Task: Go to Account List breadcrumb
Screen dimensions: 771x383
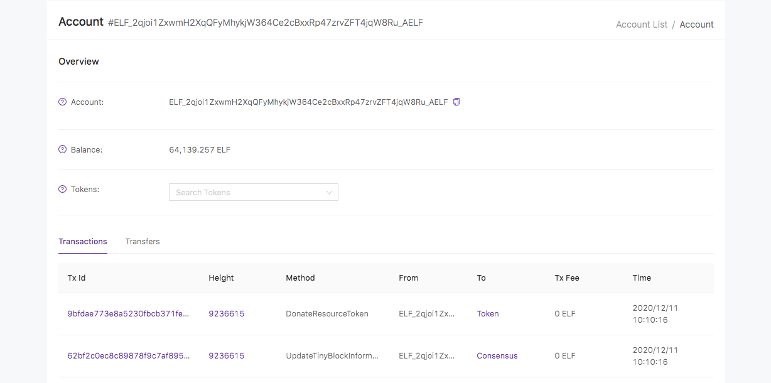Action: point(642,24)
